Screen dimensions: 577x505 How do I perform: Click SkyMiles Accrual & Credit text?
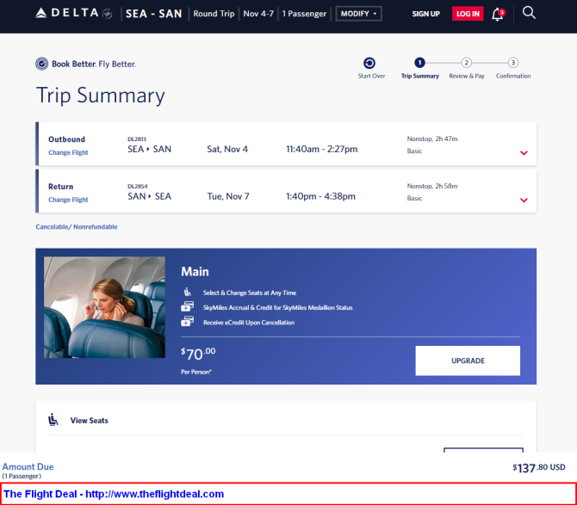[x=278, y=307]
